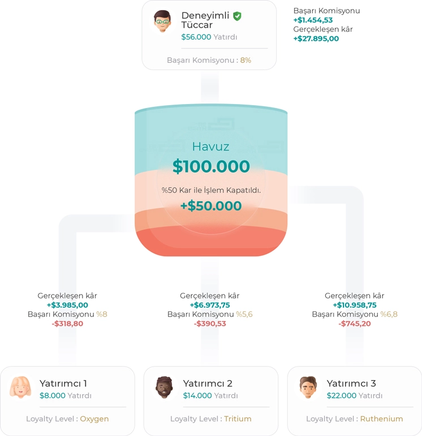This screenshot has width=422, height=436.
Task: Click the Deneyimli Tüccar avatar with glasses
Action: pos(162,21)
